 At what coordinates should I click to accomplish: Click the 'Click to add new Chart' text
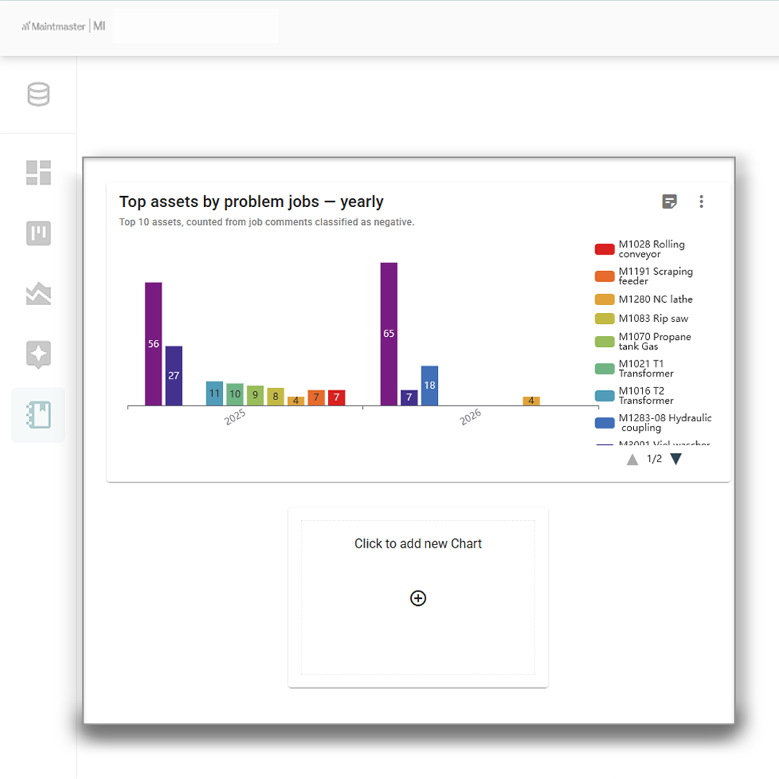tap(418, 544)
